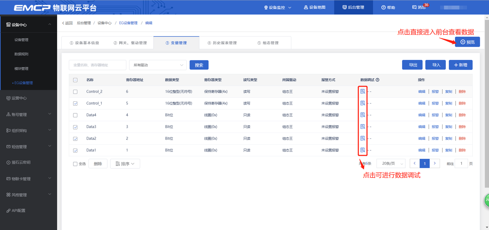Switch to 设备基本信息 tab
This screenshot has width=489, height=230.
(x=84, y=43)
